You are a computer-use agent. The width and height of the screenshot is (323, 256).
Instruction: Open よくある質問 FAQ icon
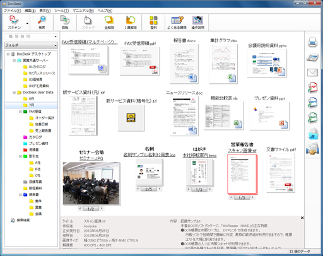(x=177, y=22)
